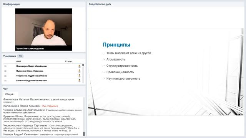Click status icon for Пьянзина Елена Павловна
The image size is (246, 138).
[x=80, y=71]
